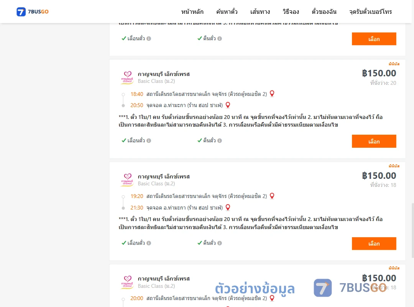Click the 21:30 arrival time text
This screenshot has height=307, width=414.
click(x=137, y=208)
